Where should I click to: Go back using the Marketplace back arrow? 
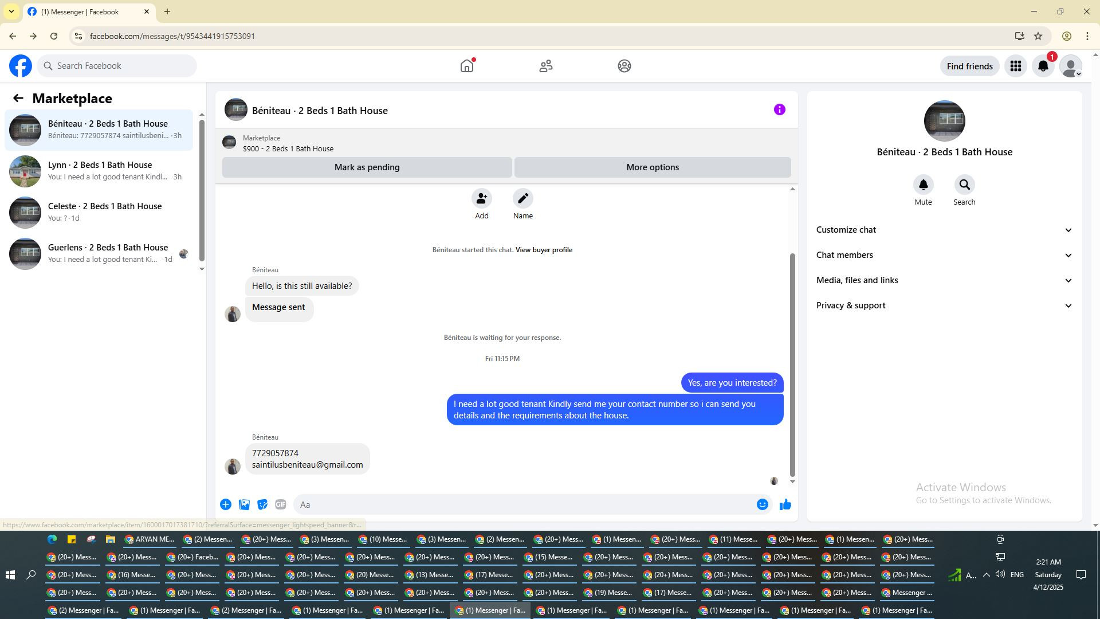tap(18, 99)
